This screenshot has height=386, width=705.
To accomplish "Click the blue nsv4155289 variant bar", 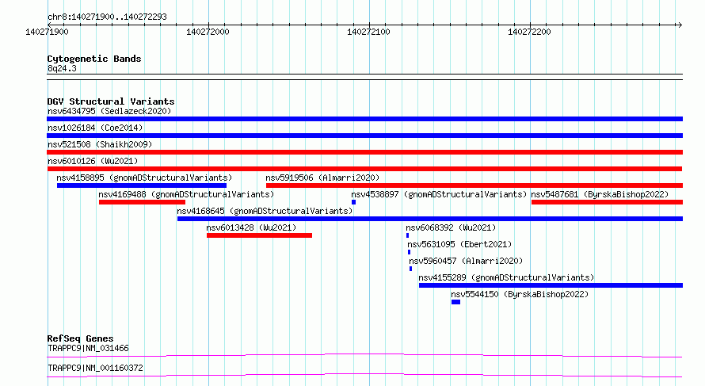I will click(x=551, y=285).
